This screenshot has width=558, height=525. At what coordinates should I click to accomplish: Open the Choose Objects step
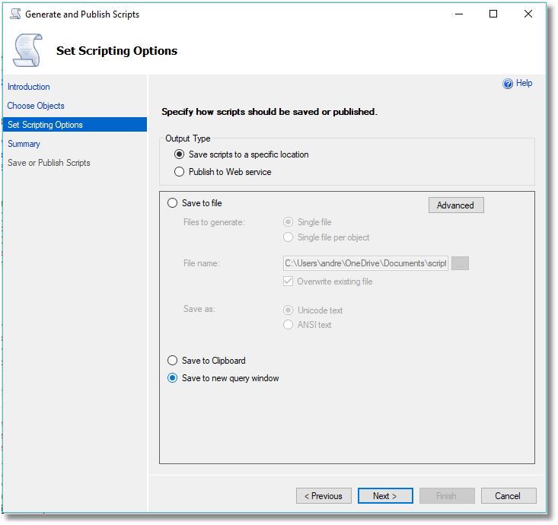(36, 106)
